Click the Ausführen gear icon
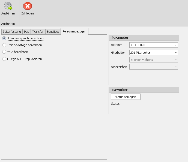This screenshot has width=188, height=162. pyautogui.click(x=8, y=6)
